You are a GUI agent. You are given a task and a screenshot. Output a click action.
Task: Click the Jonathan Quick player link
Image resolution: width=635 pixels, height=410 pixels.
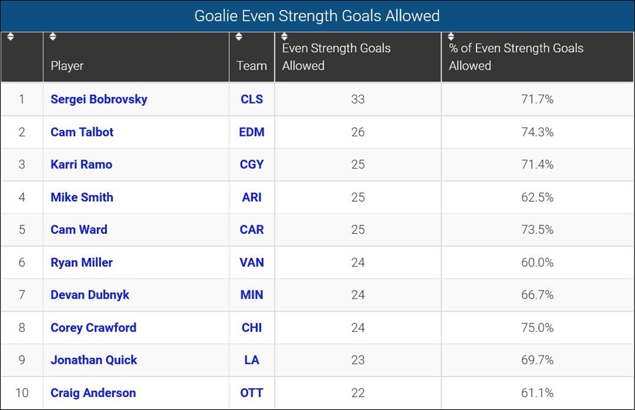[93, 360]
